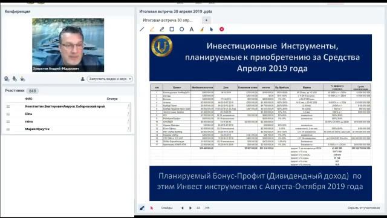Go to the next slide

[190, 208]
